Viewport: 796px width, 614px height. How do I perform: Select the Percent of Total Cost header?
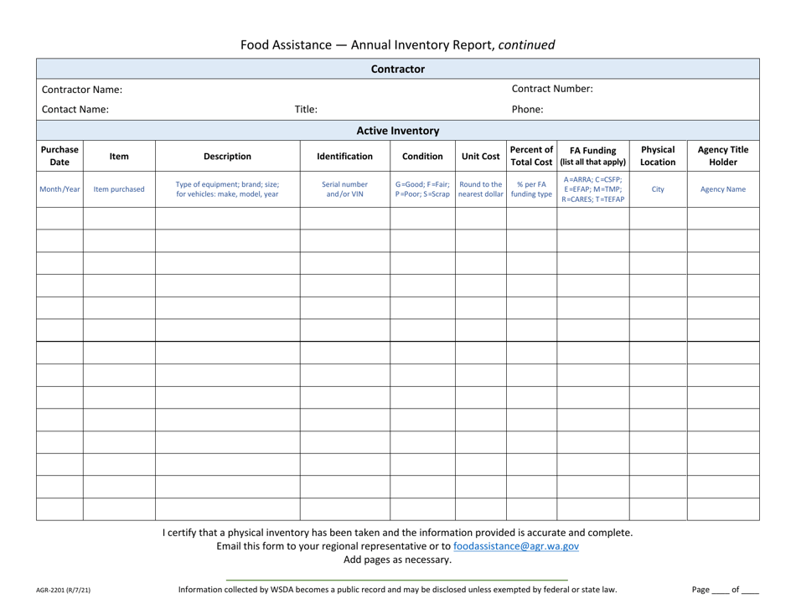coord(530,156)
